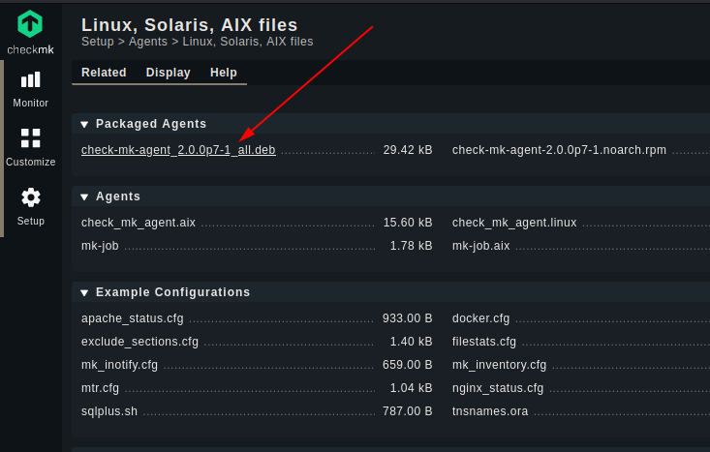Image resolution: width=710 pixels, height=452 pixels.
Task: Download tnsnames.ora file
Action: coord(490,410)
